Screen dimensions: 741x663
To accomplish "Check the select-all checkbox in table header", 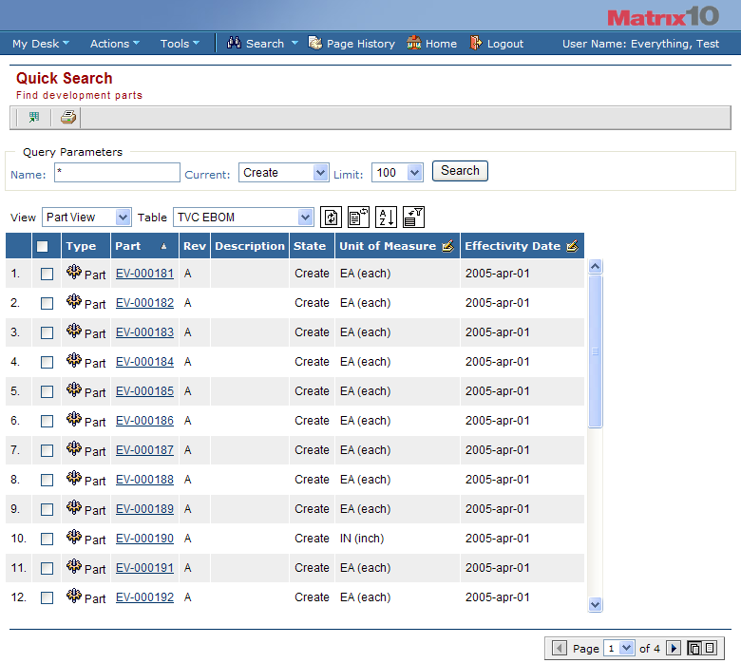I will tap(42, 247).
